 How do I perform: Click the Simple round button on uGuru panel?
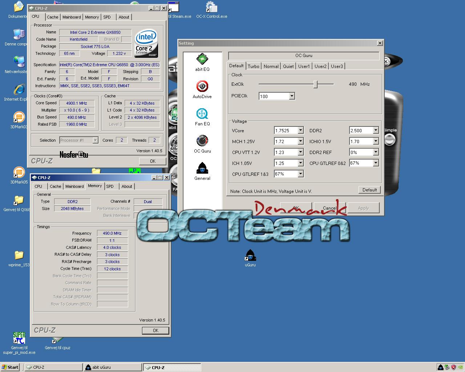[x=390, y=139]
